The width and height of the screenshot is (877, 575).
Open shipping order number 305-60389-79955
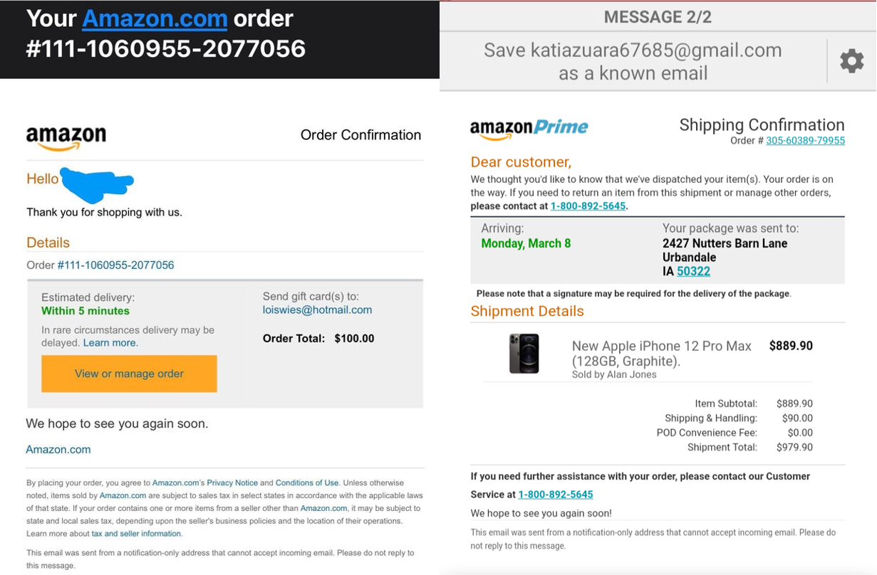coord(805,141)
